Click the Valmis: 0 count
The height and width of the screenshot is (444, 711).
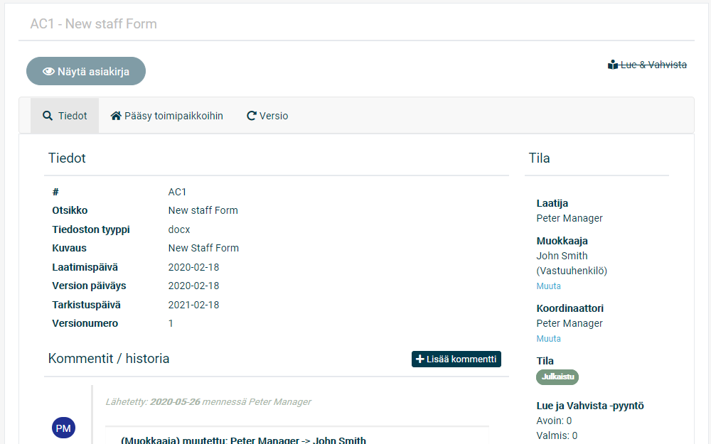tap(557, 436)
